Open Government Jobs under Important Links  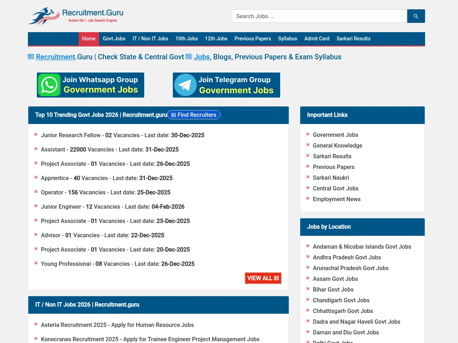tap(335, 135)
